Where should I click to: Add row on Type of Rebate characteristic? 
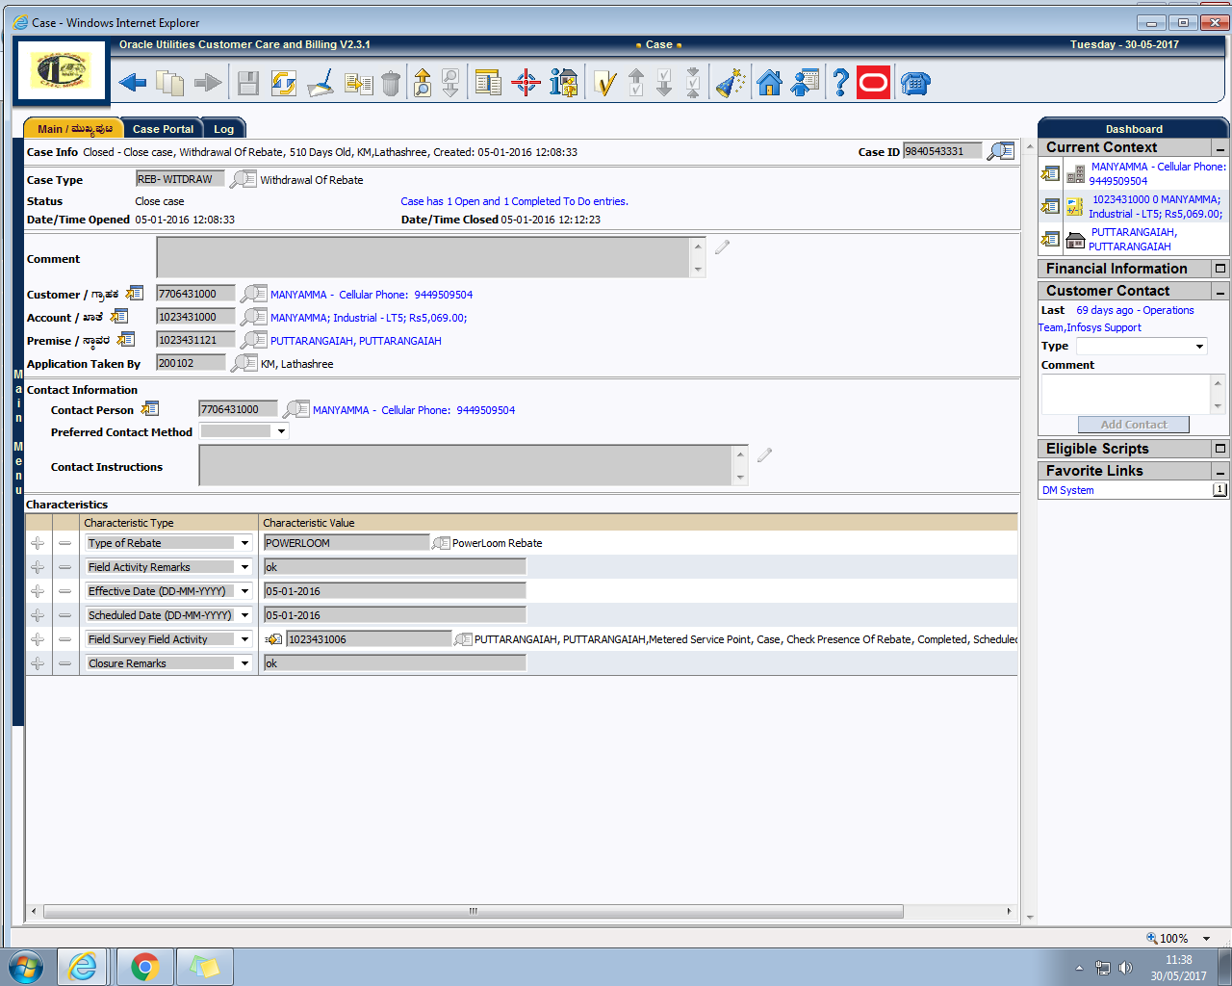point(38,543)
